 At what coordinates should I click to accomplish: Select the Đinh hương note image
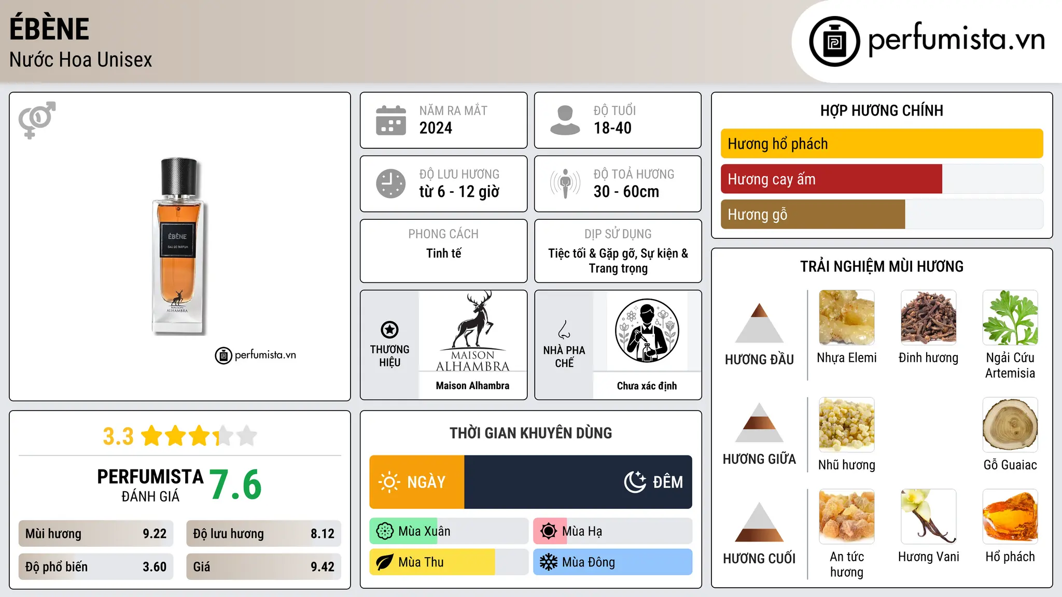click(x=928, y=318)
